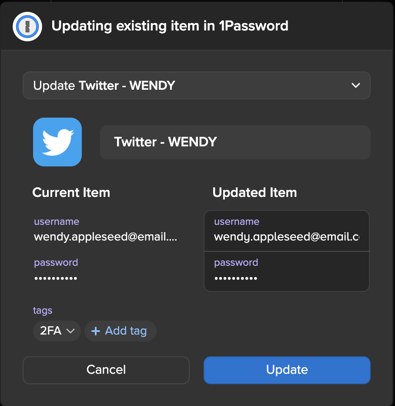This screenshot has width=395, height=406.
Task: Click the plus icon beside Add tag
Action: (x=96, y=331)
